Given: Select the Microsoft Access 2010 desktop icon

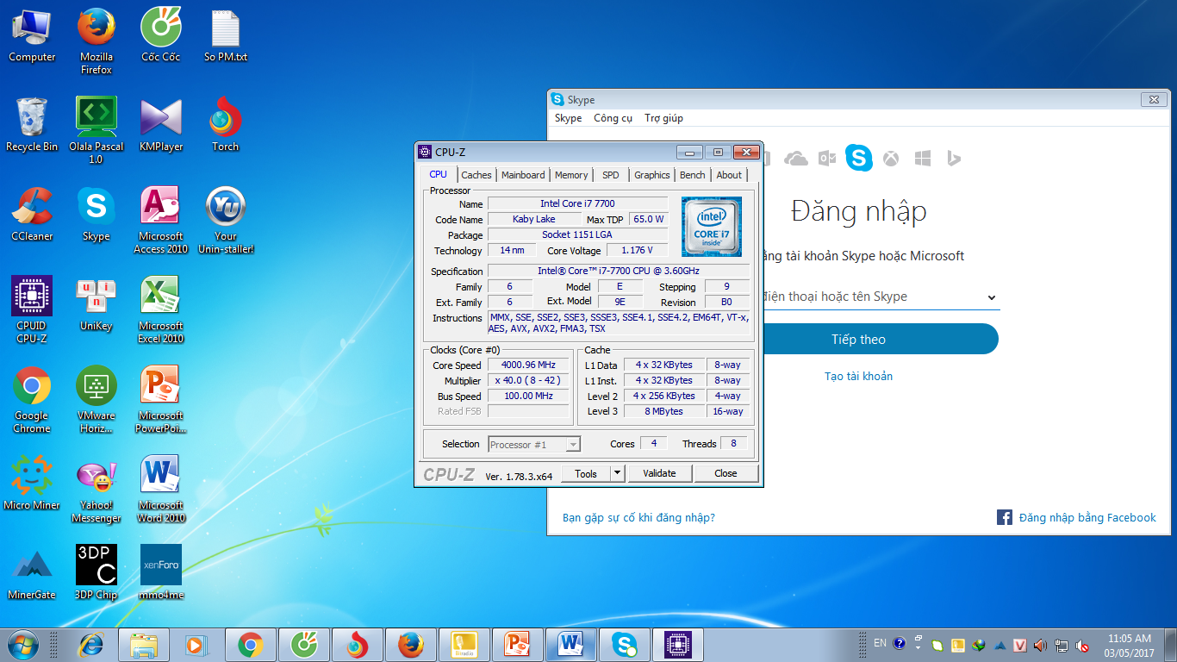Looking at the screenshot, I should (x=161, y=220).
